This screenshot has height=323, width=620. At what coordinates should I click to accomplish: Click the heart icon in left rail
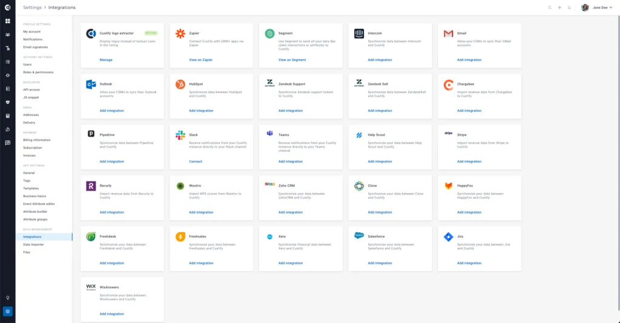tap(7, 102)
